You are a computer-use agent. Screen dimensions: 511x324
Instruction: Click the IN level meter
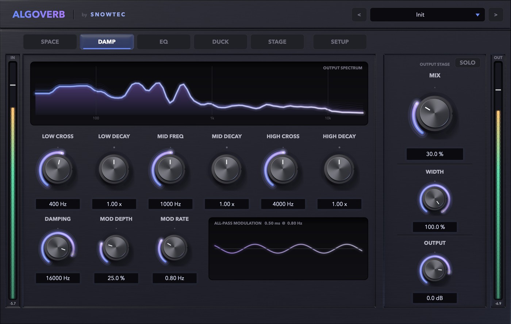click(13, 181)
